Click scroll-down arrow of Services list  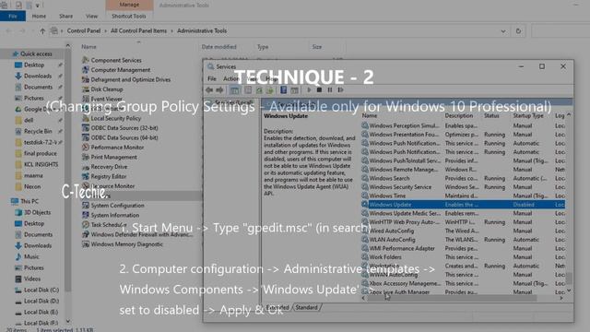[x=569, y=290]
